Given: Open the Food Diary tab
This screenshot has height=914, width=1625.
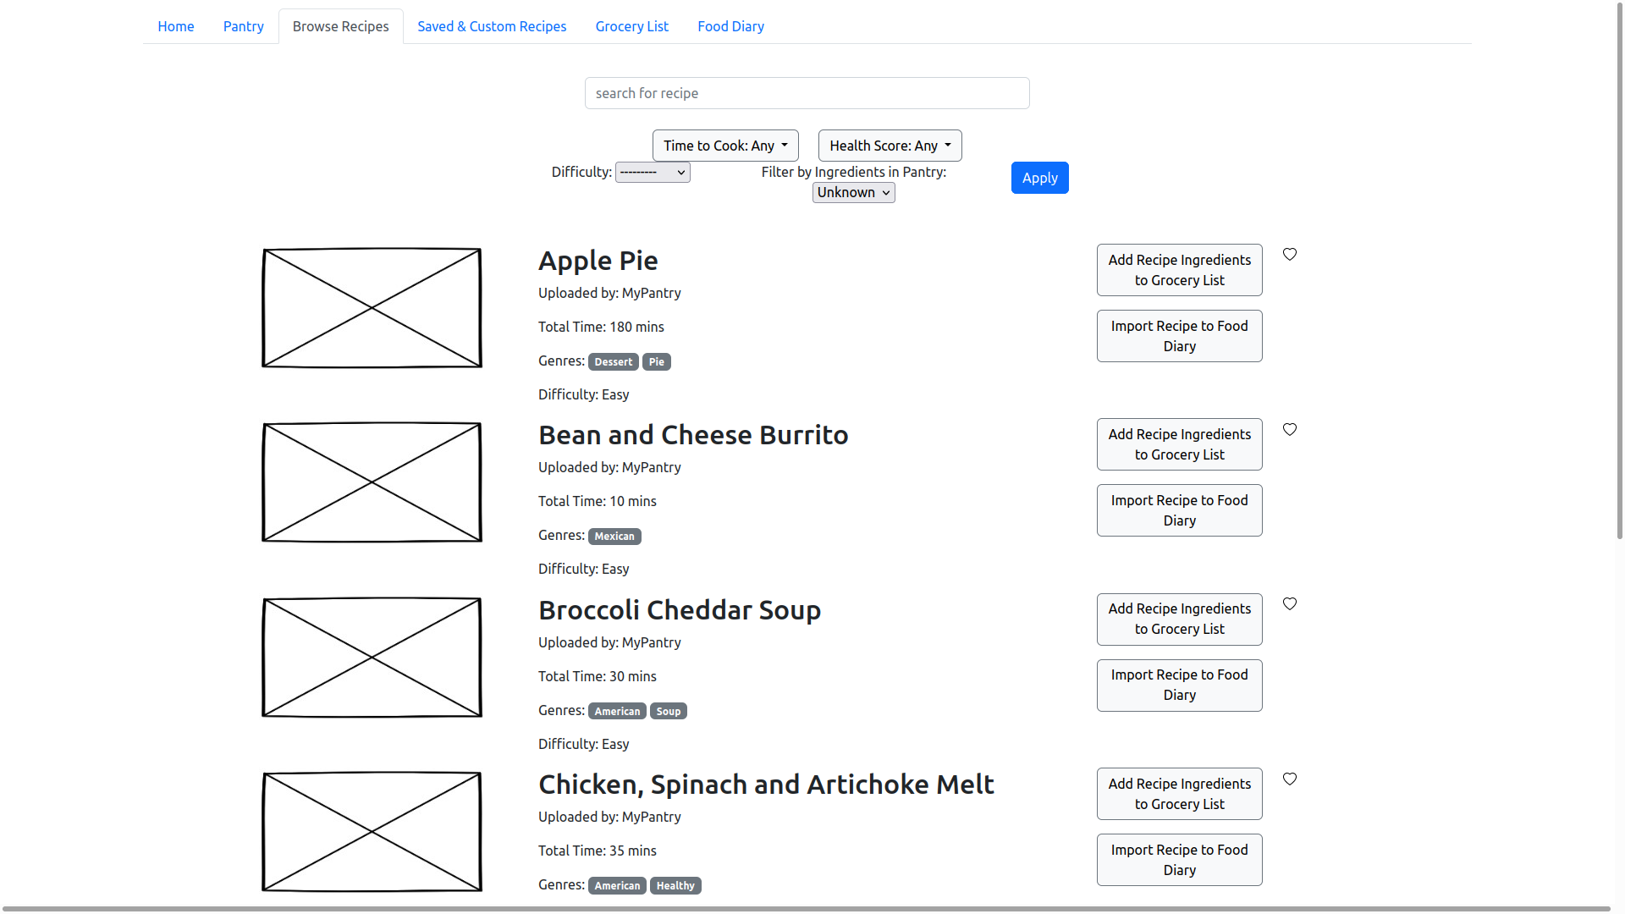Looking at the screenshot, I should click(730, 26).
